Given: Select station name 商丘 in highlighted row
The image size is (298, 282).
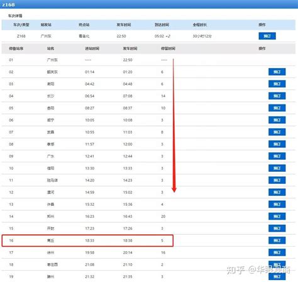Looking at the screenshot, I should [50, 240].
